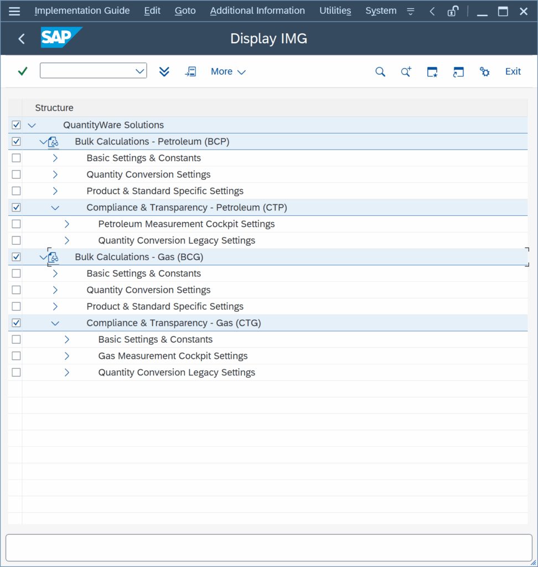Click the new window session icon
Image resolution: width=538 pixels, height=567 pixels.
click(432, 71)
